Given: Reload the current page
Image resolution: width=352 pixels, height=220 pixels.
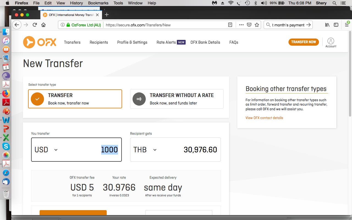Looking at the screenshot, I should click(35, 25).
